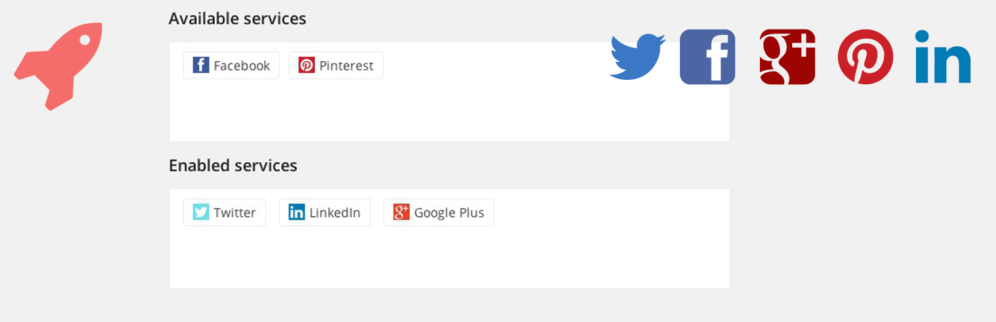Viewport: 996px width, 322px height.
Task: Click the large Pinterest logo icon
Action: point(865,57)
